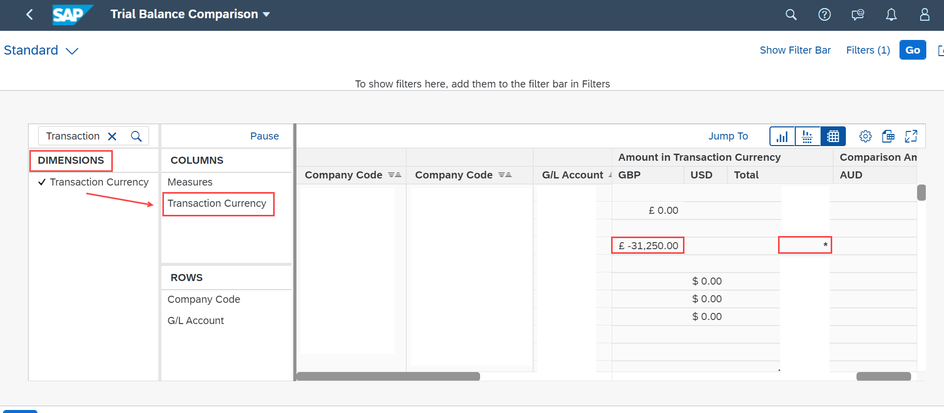Open the feedback chat icon
944x413 pixels.
pos(857,15)
